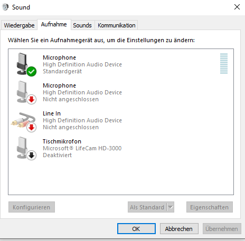Select the Tischmikrofon label

click(x=62, y=141)
